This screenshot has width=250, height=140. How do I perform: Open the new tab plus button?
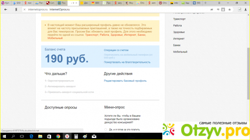[205, 3]
